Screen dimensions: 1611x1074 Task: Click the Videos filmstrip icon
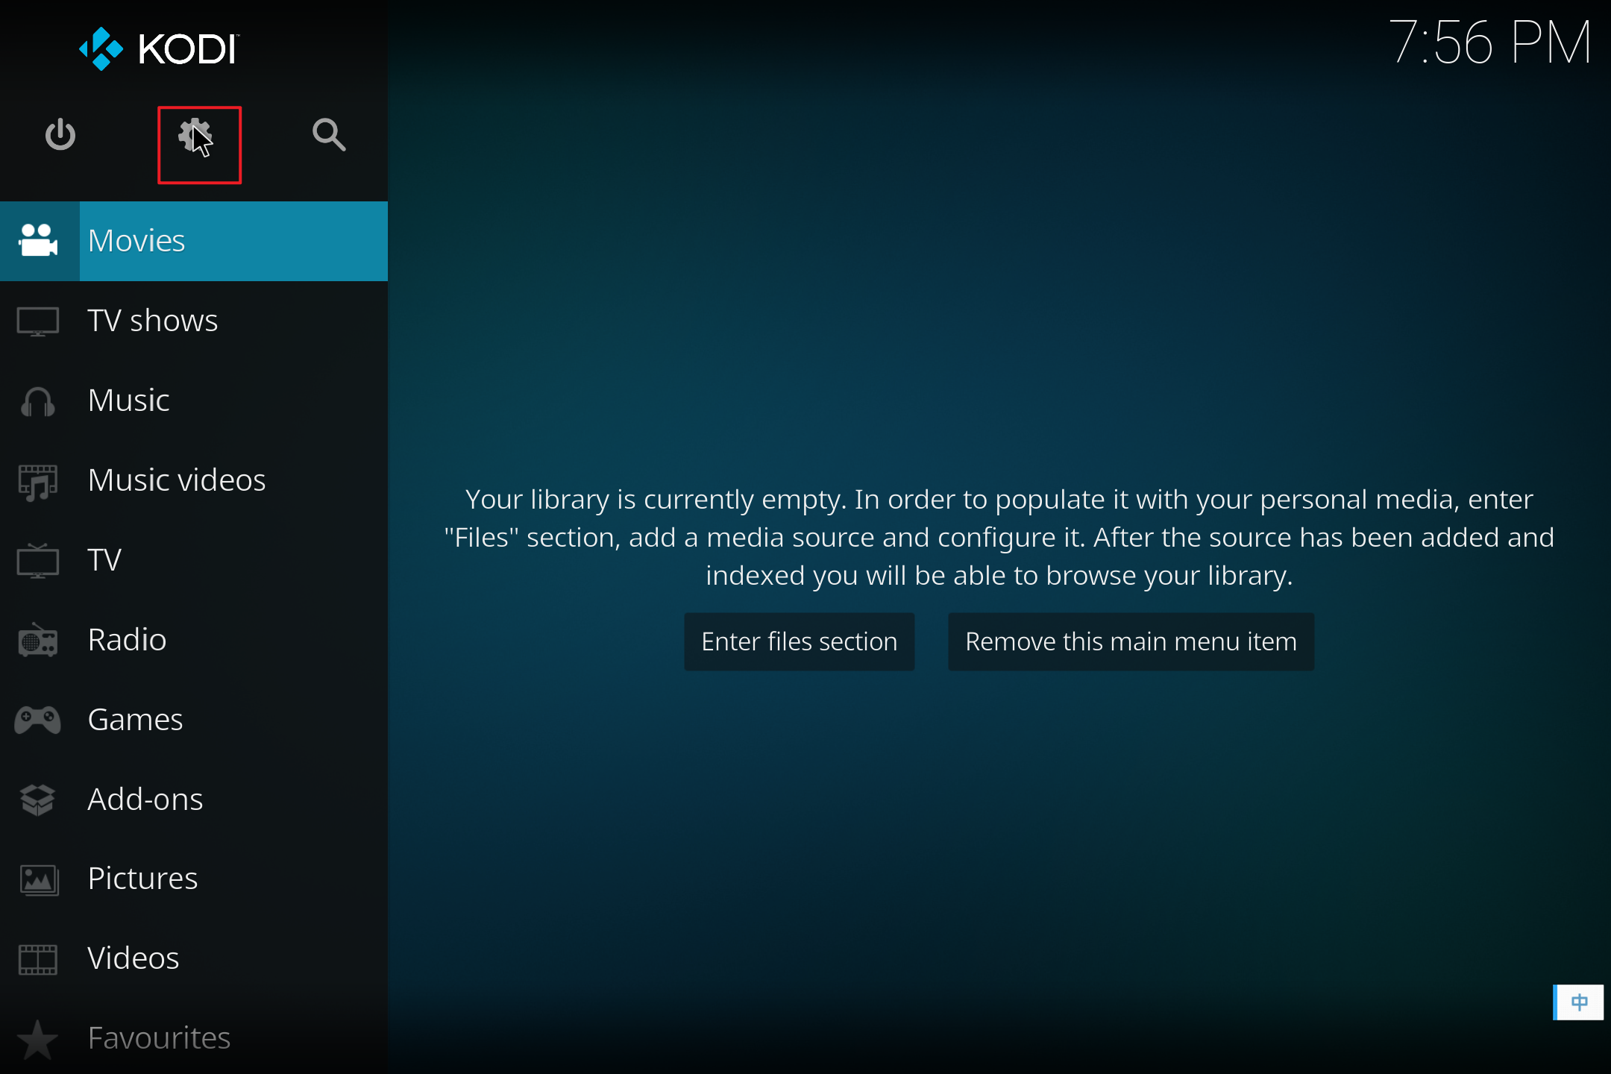click(38, 960)
